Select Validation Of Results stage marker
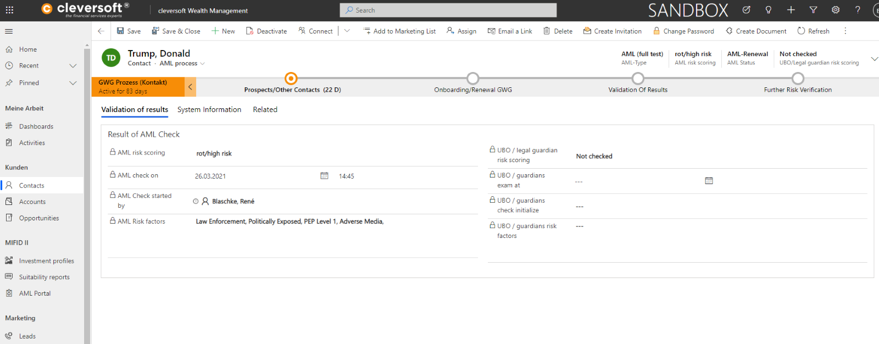 click(638, 79)
